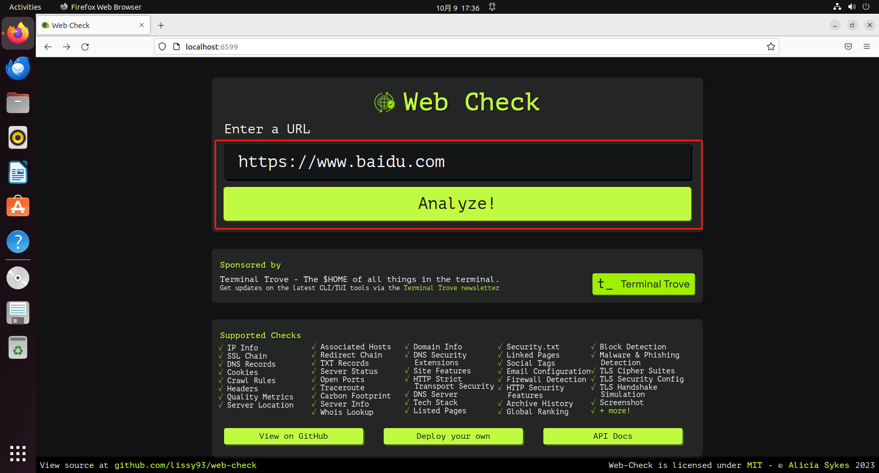The height and width of the screenshot is (473, 879).
Task: Click the Carbon Footprint check item
Action: (x=356, y=396)
